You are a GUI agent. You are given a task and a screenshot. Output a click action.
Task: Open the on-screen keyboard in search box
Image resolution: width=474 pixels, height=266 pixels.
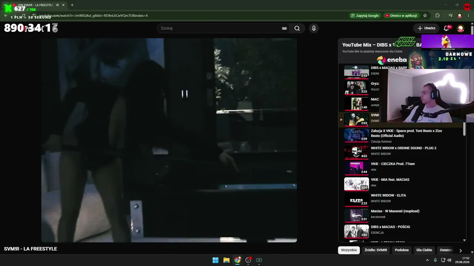[284, 28]
